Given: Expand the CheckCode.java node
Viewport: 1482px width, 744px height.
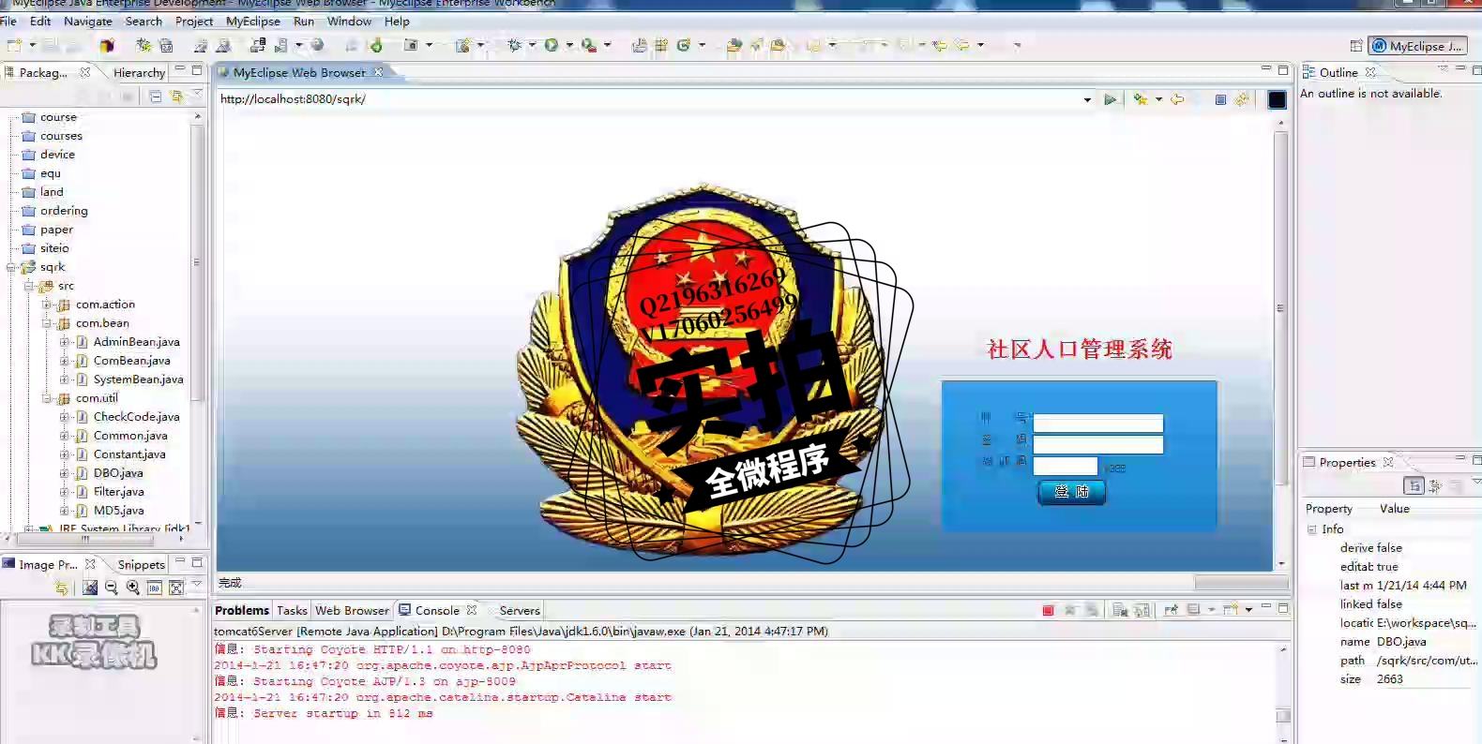Looking at the screenshot, I should click(x=65, y=417).
